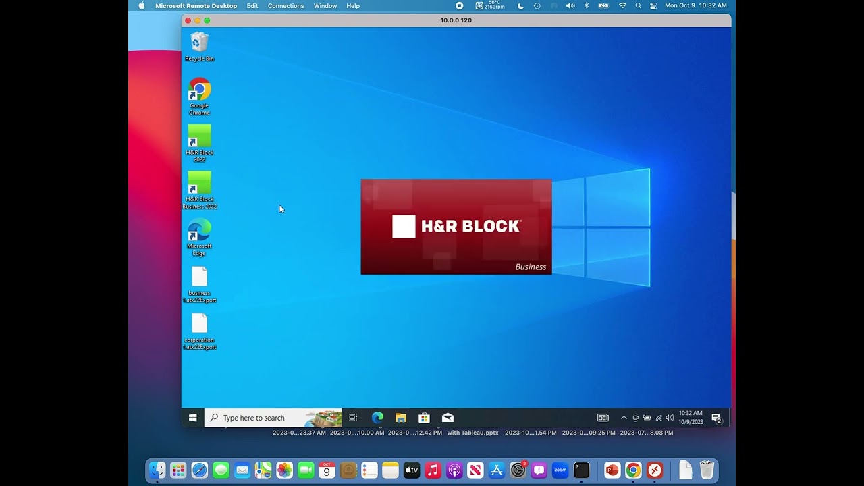This screenshot has width=864, height=486.
Task: Open the Trash in the Dock
Action: tap(707, 470)
